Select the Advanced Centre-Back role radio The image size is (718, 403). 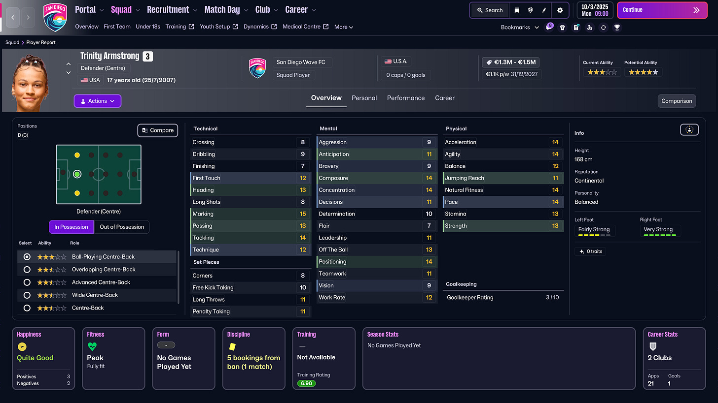tap(27, 282)
